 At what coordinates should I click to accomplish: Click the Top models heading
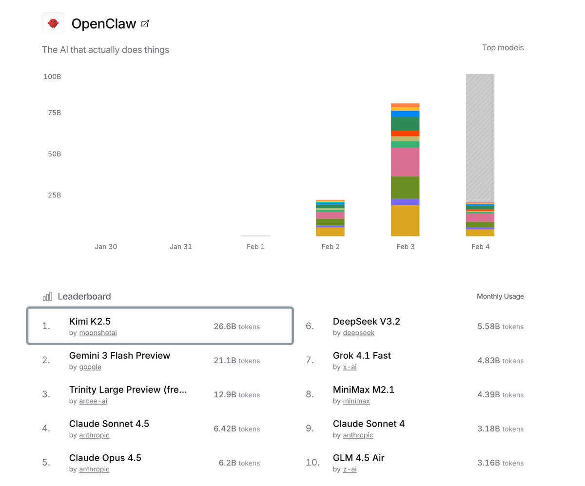[x=503, y=47]
